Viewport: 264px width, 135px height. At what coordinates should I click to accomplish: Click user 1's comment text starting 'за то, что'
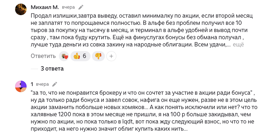point(144,111)
